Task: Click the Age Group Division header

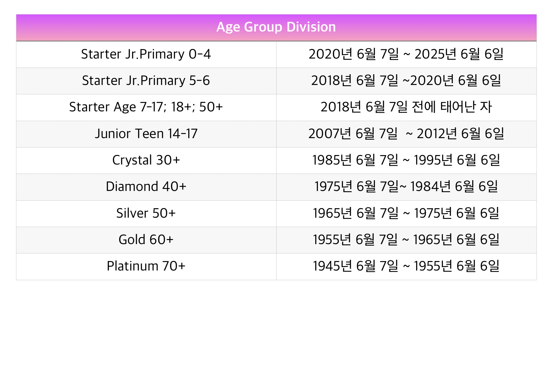Action: pyautogui.click(x=276, y=27)
